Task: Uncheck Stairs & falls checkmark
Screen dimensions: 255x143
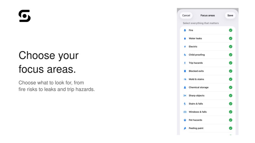Action: 230,104
